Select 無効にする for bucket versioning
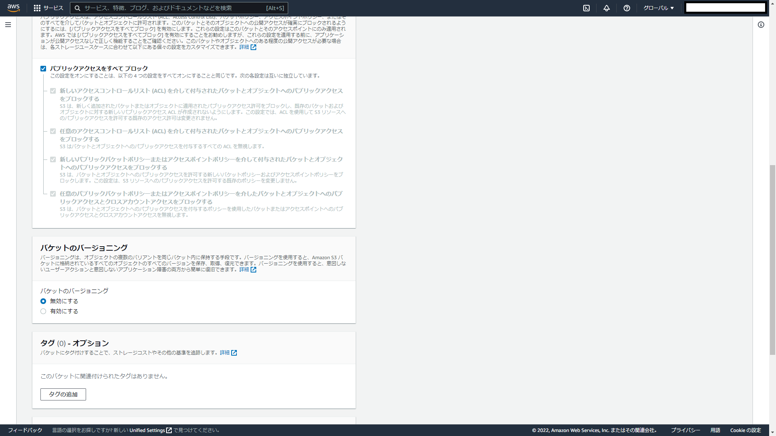776x436 pixels. (43, 301)
